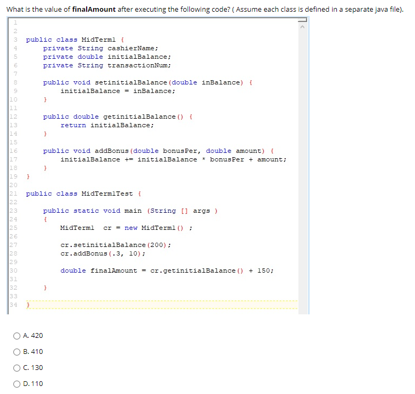Click the 'double finalAmount' assignment line

167,271
